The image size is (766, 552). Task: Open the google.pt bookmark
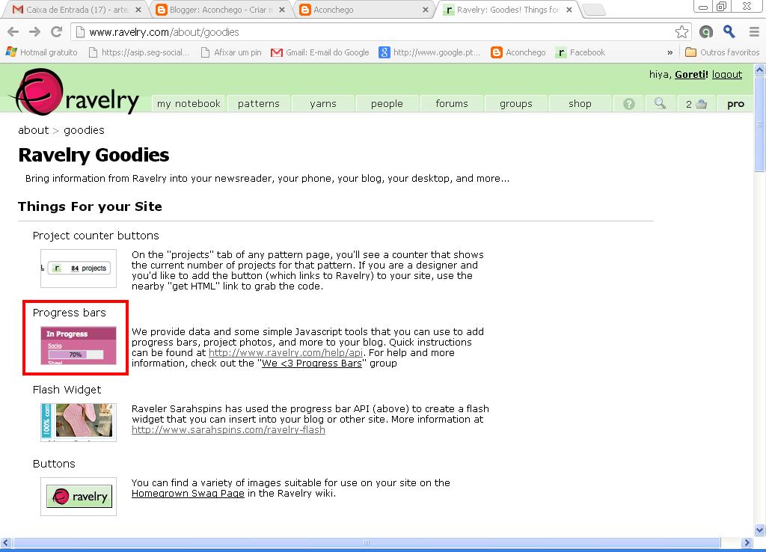(x=430, y=52)
